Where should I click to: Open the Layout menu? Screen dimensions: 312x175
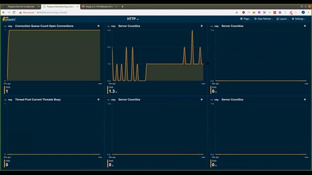click(x=283, y=19)
